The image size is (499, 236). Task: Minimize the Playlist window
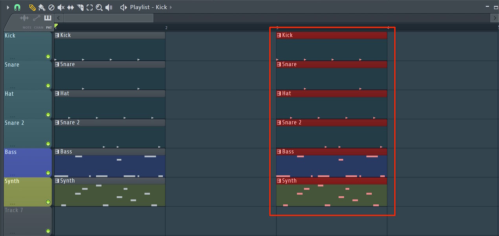487,7
